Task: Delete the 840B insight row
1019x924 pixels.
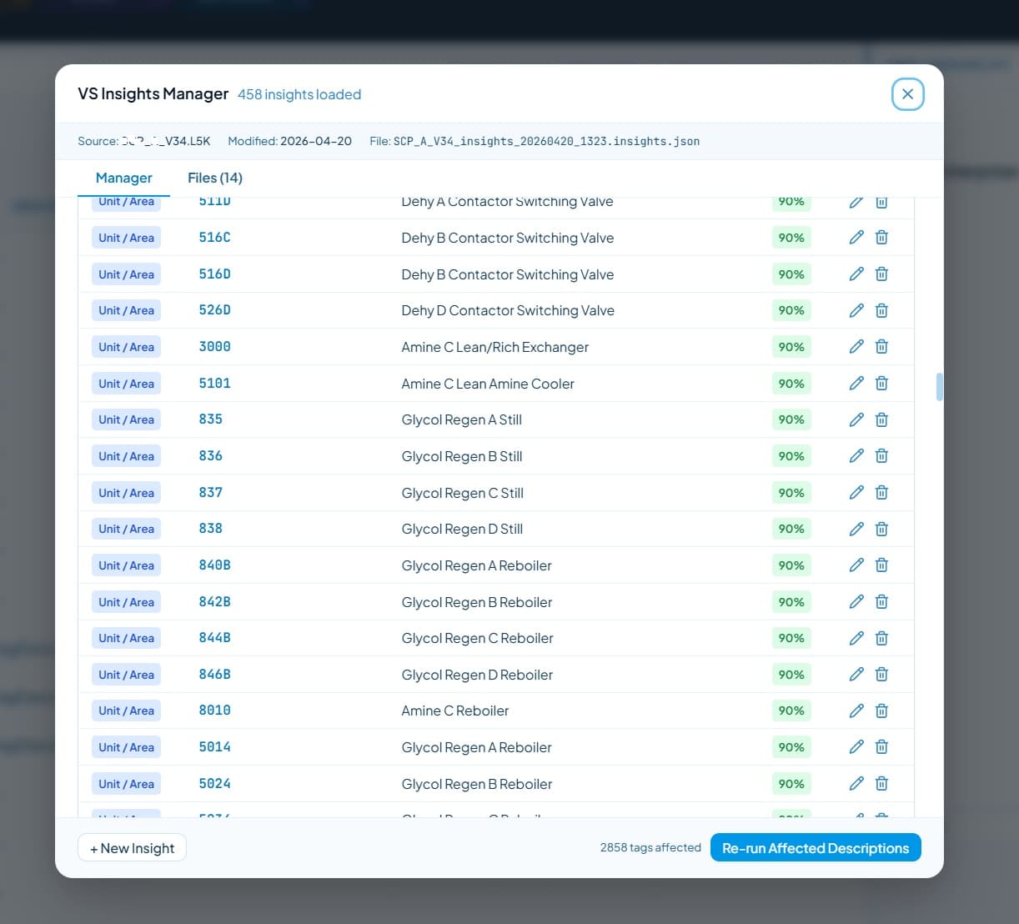Action: [881, 565]
